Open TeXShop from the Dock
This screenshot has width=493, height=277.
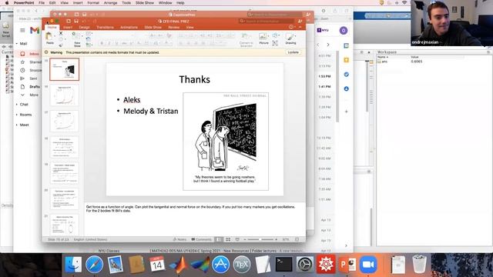coord(241,264)
